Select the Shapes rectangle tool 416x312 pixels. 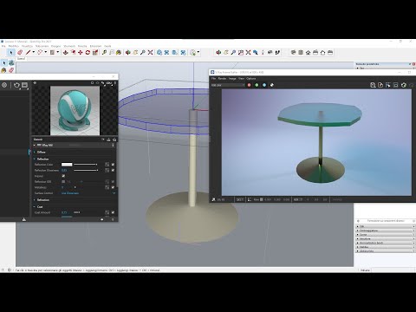tap(52, 53)
